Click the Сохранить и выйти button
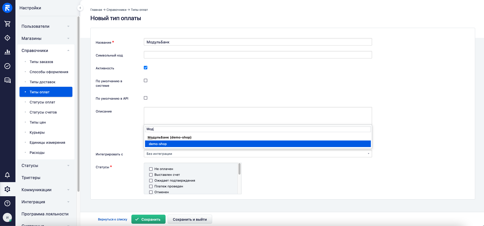484x226 pixels. pos(190,219)
